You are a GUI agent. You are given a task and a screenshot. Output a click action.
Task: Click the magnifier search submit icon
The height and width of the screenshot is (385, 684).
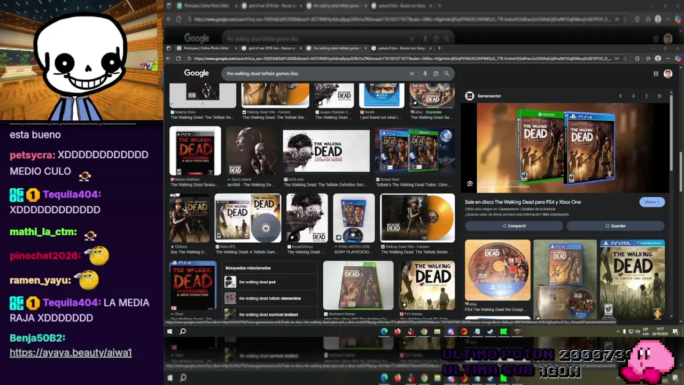[447, 74]
